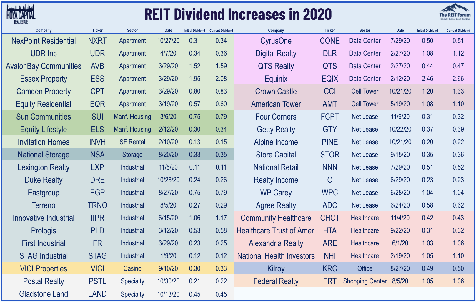Select VICI Properties company name
Image resolution: width=476 pixels, height=302 pixels.
(44, 269)
